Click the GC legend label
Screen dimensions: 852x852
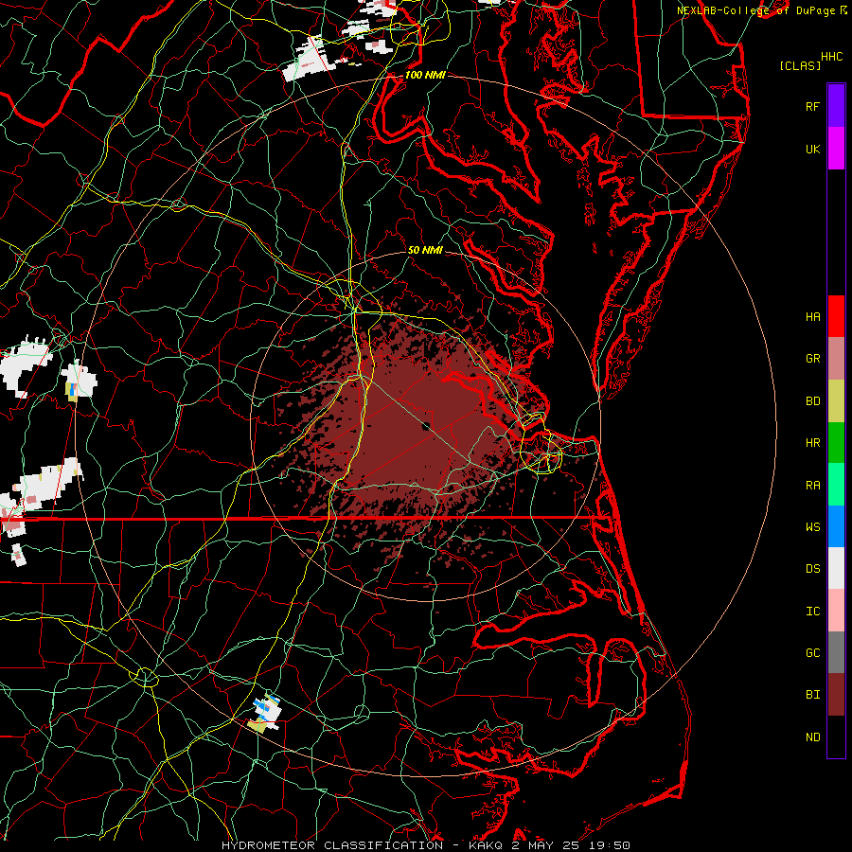812,653
